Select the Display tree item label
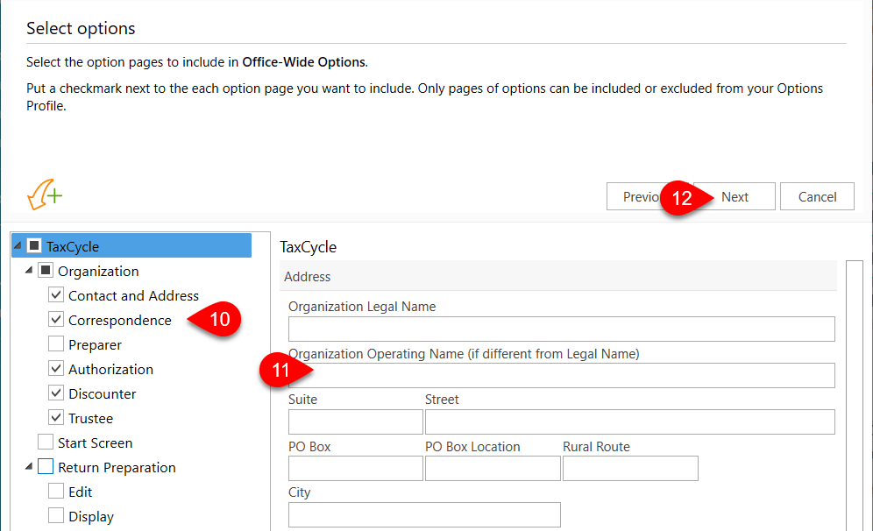This screenshot has width=873, height=531. coord(91,517)
